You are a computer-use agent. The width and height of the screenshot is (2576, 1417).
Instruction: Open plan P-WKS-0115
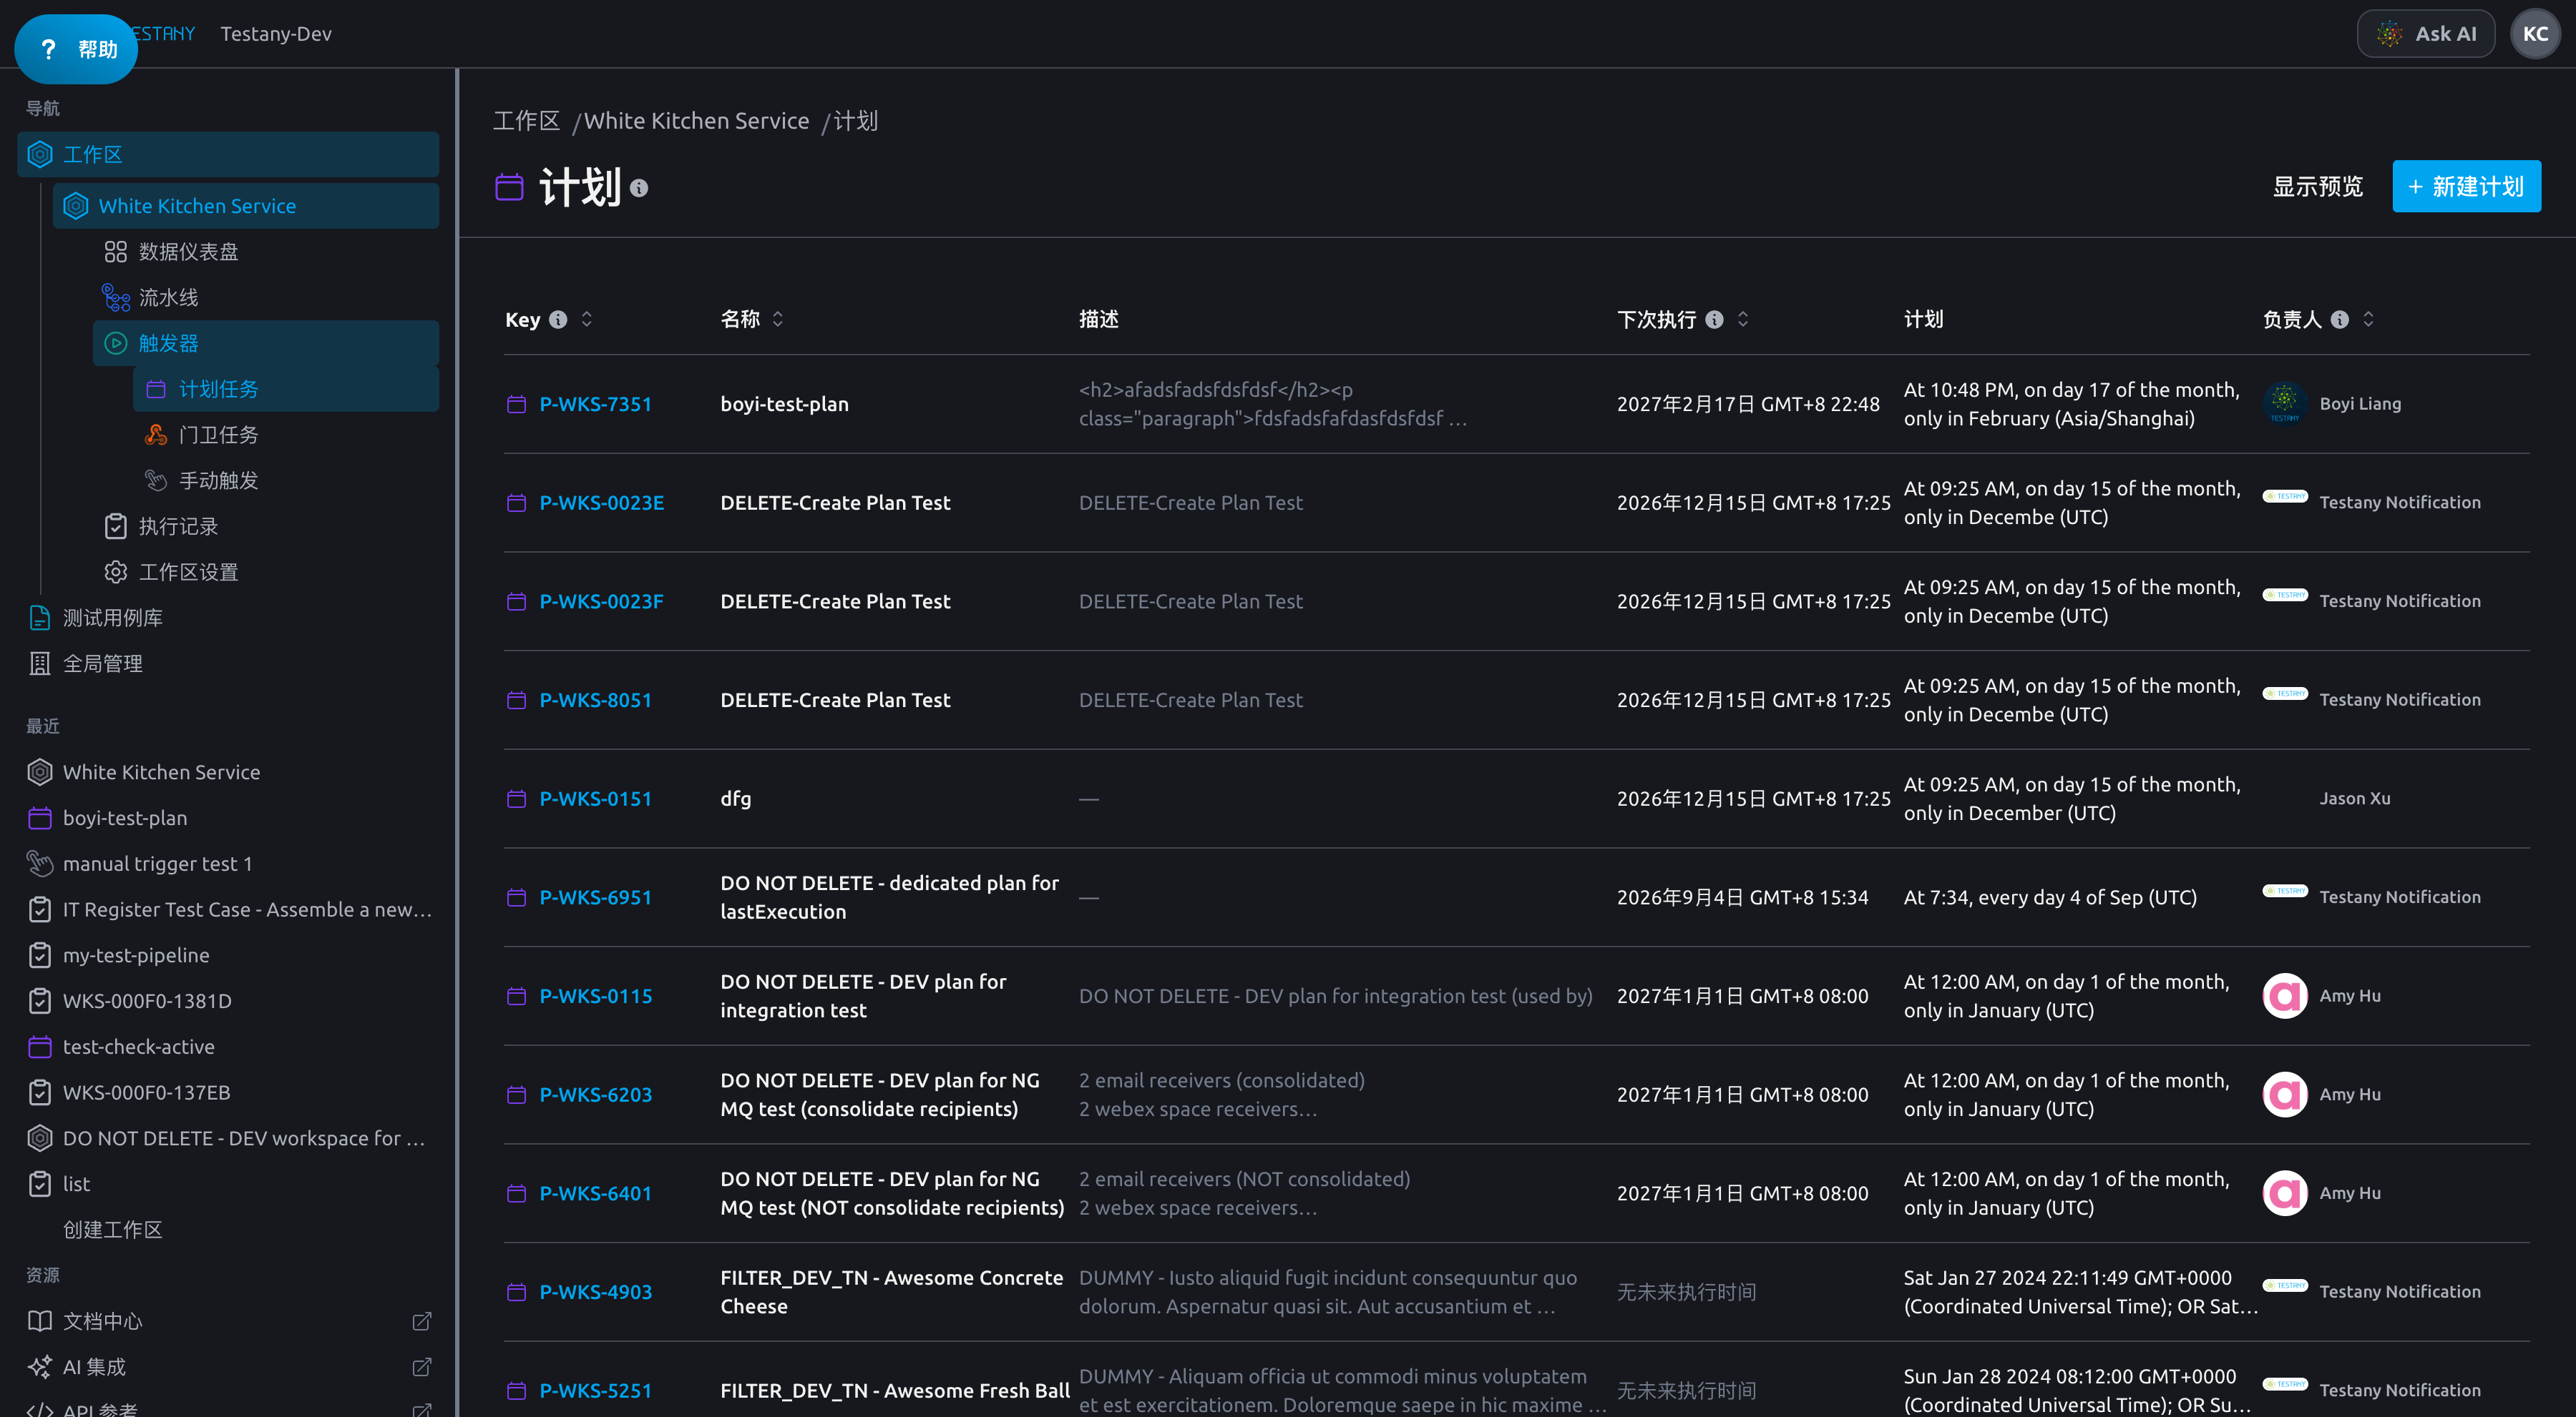(x=595, y=997)
